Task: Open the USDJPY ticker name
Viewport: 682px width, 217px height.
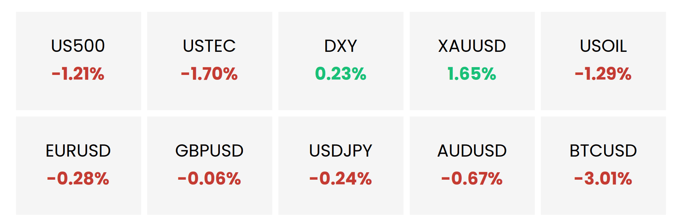Action: [341, 151]
